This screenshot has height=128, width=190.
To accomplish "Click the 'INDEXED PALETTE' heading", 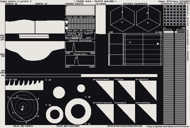I will (x=74, y=4).
